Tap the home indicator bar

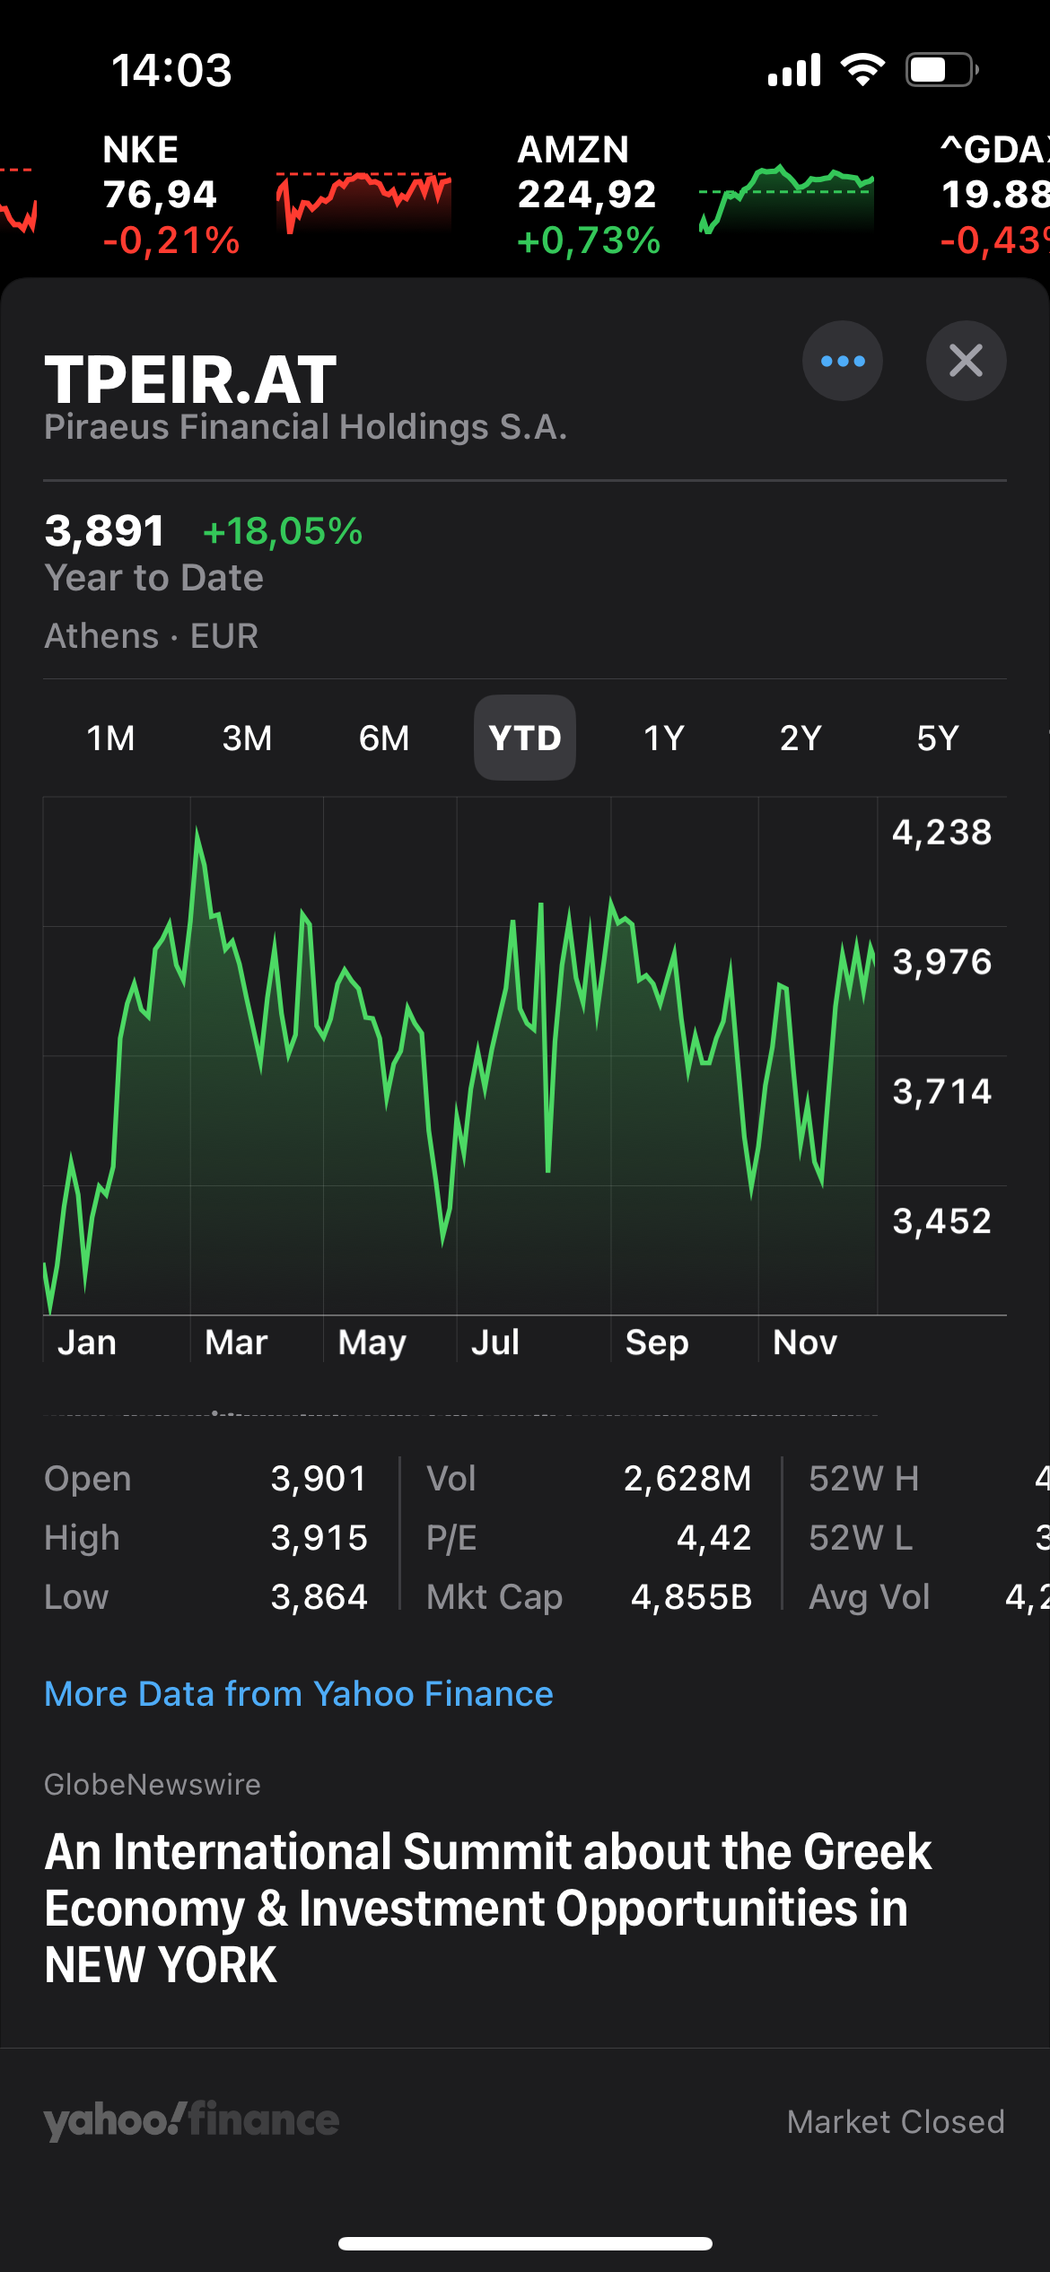tap(525, 2244)
